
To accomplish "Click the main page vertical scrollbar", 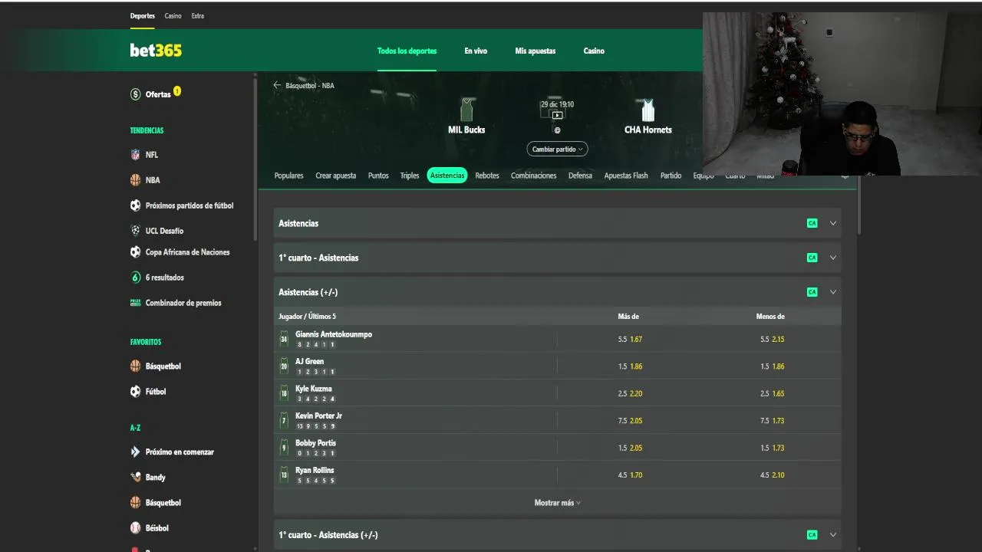I will tap(858, 204).
